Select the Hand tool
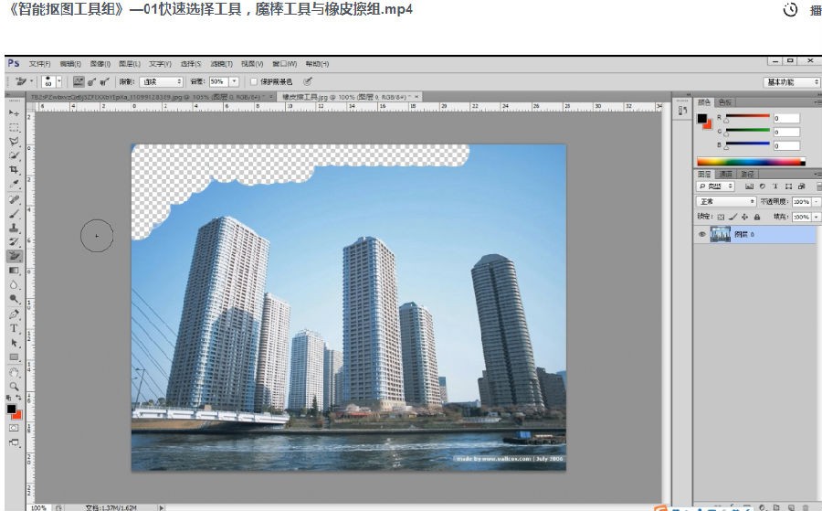Image resolution: width=822 pixels, height=511 pixels. tap(14, 372)
